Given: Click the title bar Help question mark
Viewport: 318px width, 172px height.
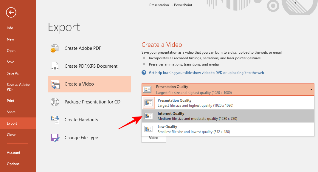Looking at the screenshot, I should point(295,4).
